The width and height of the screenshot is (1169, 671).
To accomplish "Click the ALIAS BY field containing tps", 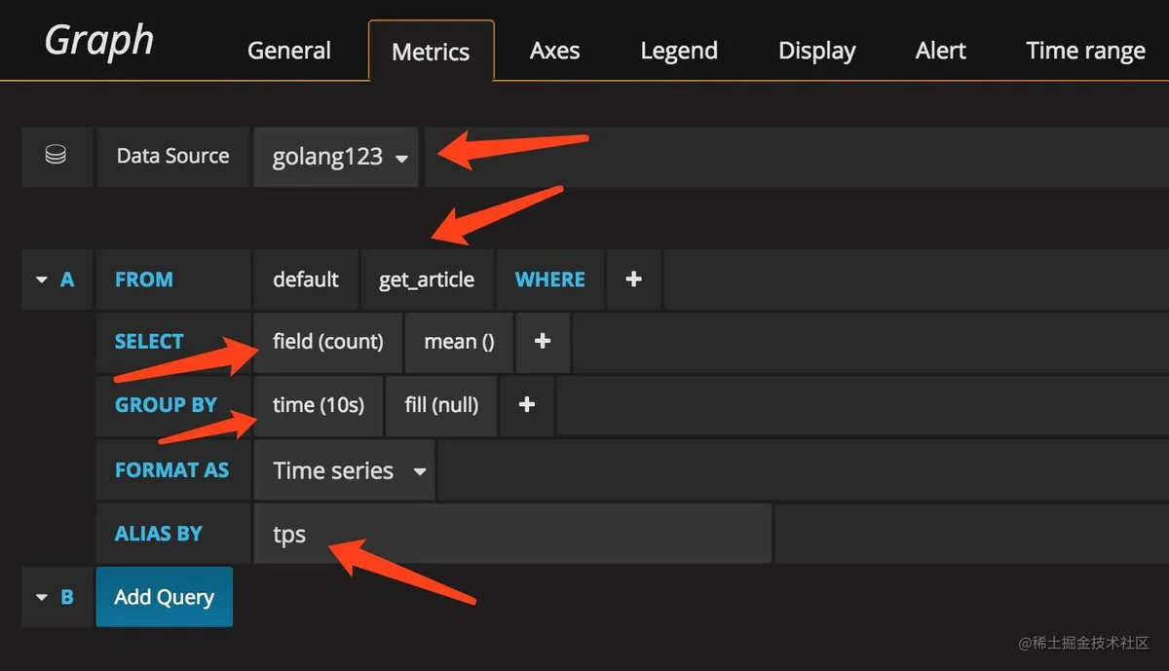I will click(512, 534).
